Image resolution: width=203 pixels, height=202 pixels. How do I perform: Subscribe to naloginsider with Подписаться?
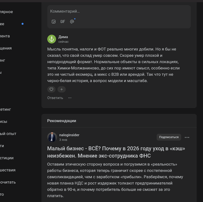(x=169, y=137)
